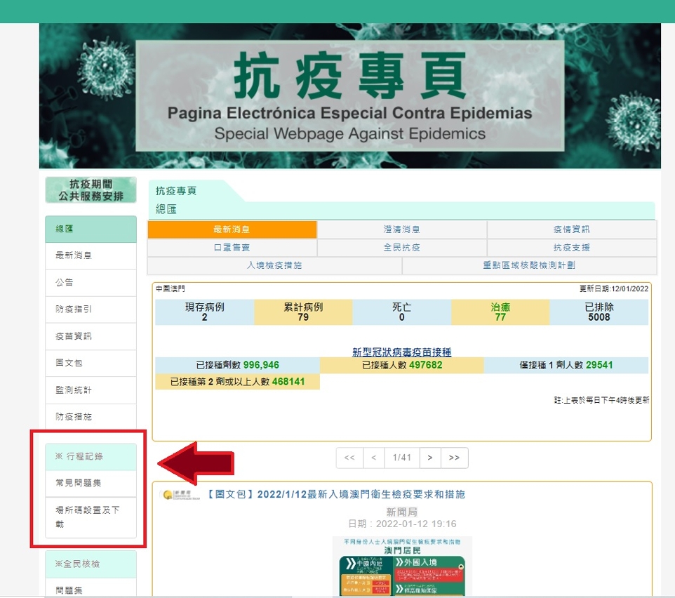
Task: Click 新型冠狀病毒疫苗接種 link
Action: (401, 352)
